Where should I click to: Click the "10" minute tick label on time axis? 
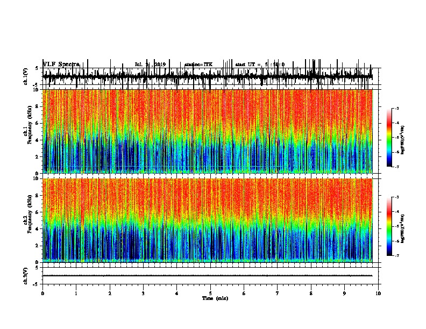pyautogui.click(x=378, y=294)
